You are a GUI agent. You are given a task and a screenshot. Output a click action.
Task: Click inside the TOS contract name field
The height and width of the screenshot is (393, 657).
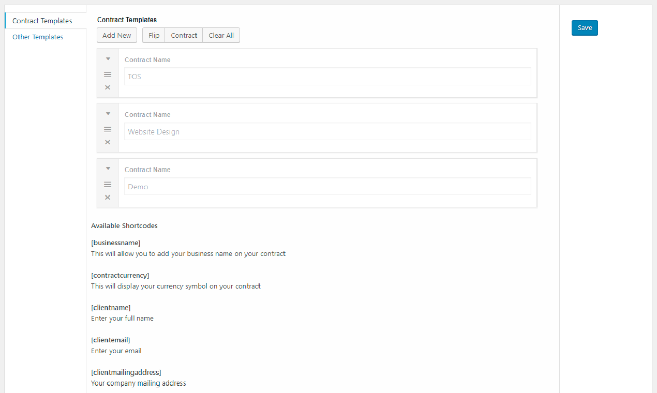(x=327, y=76)
